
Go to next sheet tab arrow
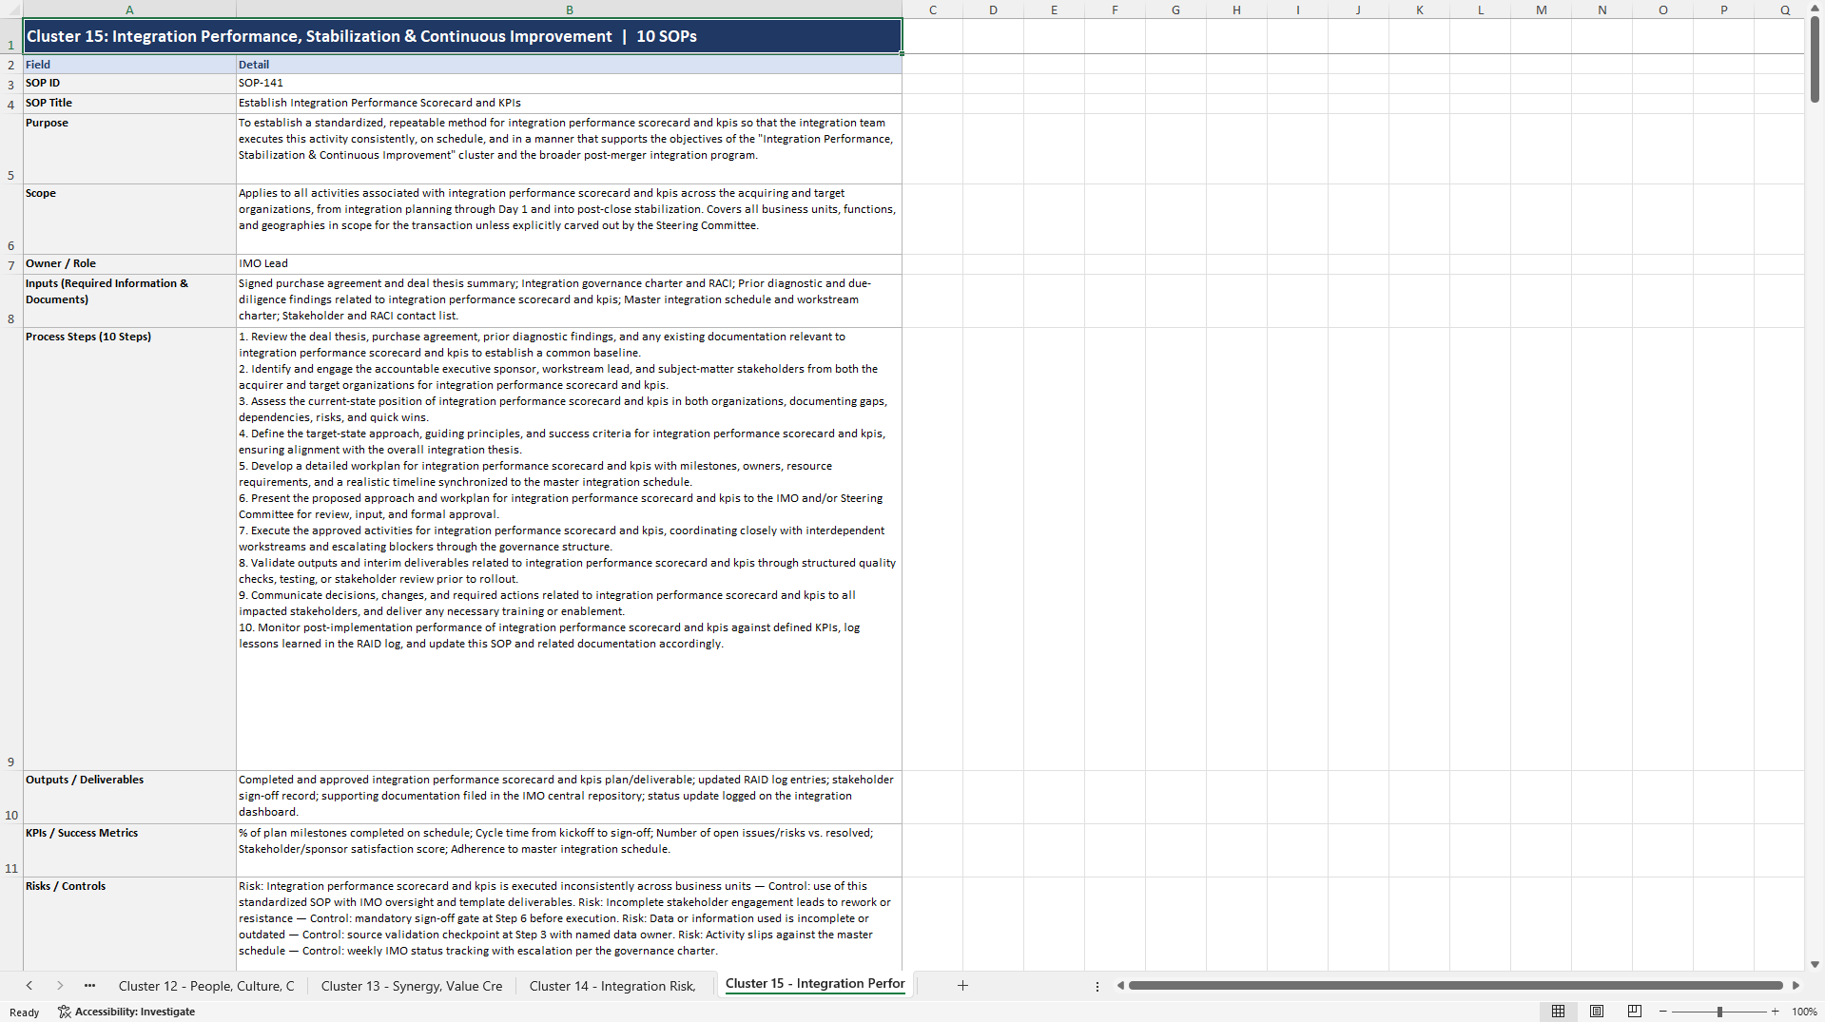click(60, 986)
